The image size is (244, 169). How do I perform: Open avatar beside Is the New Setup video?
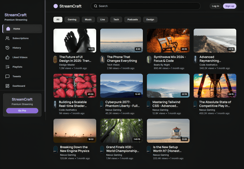click(149, 149)
